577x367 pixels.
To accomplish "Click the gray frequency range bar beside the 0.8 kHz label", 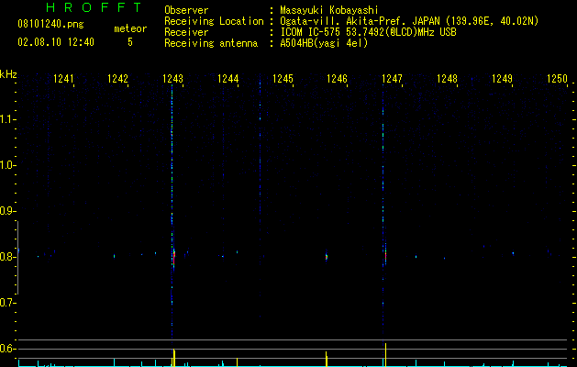I will pos(17,258).
